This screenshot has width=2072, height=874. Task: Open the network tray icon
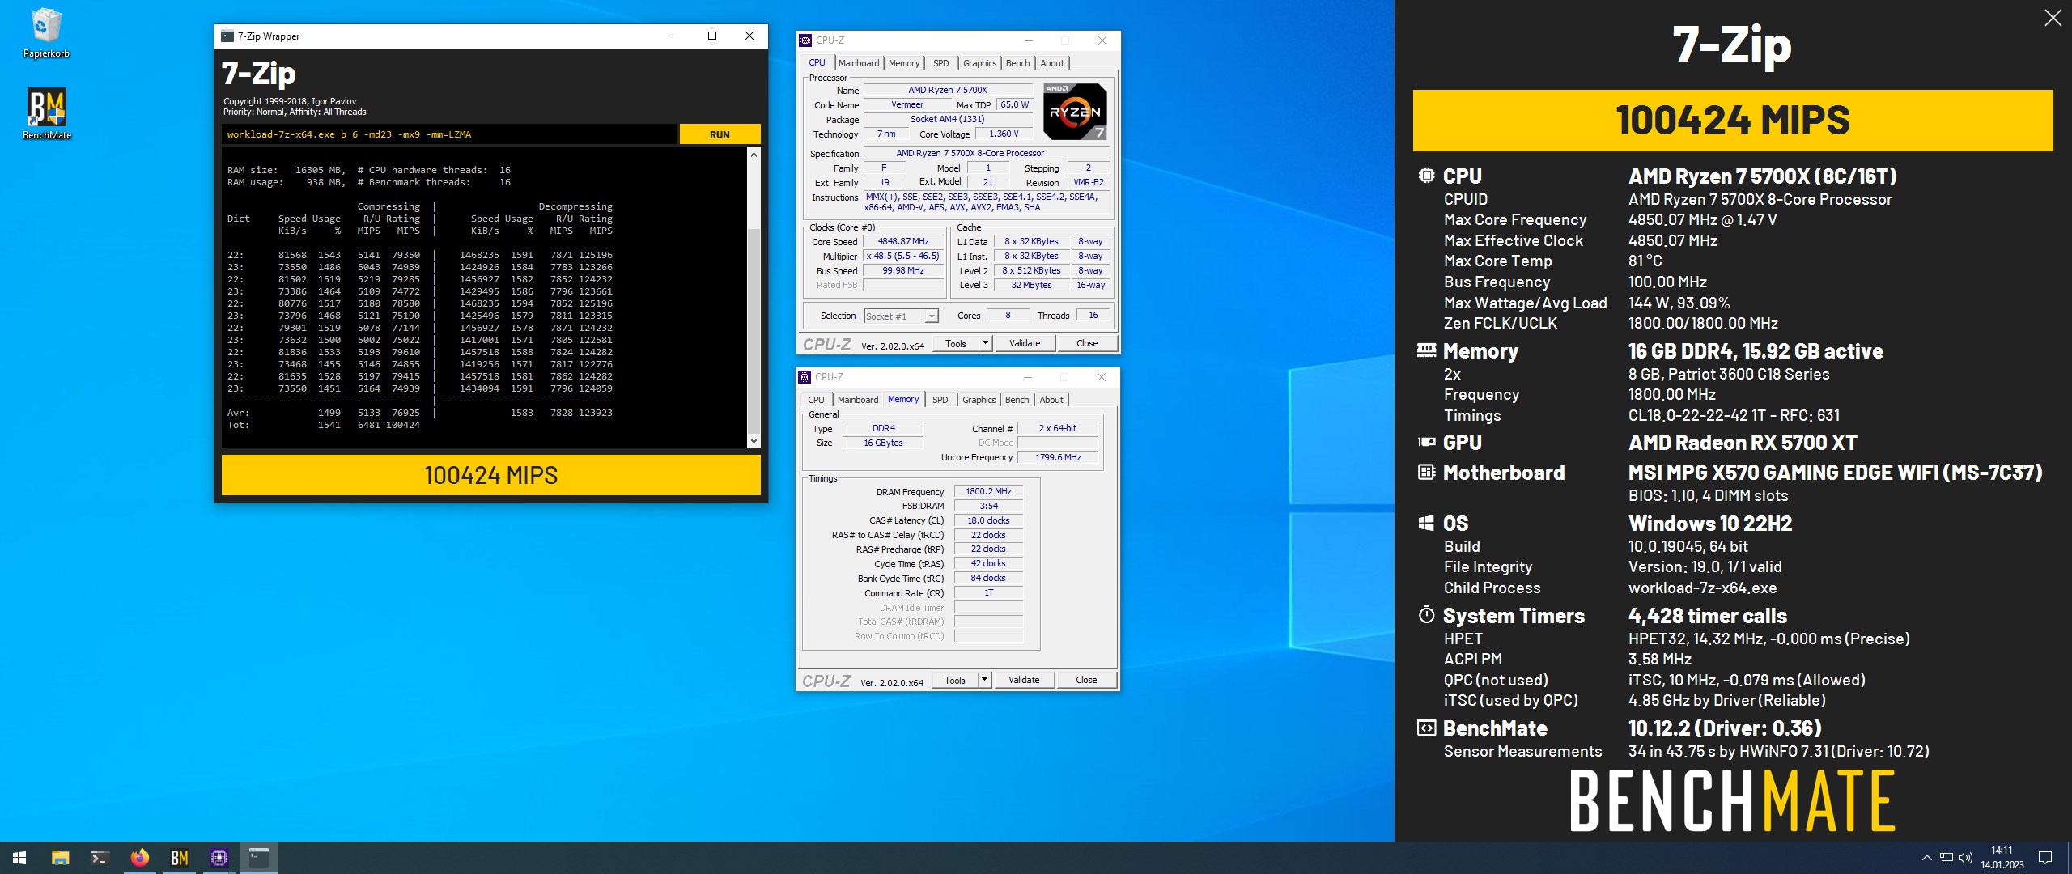tap(1946, 858)
